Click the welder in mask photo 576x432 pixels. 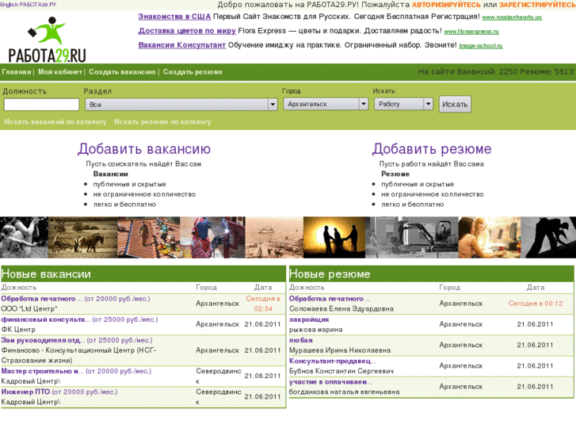[x=212, y=237]
